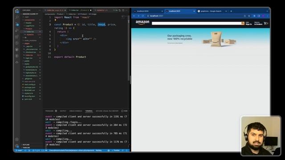Close the active localhost browser tab
The width and height of the screenshot is (285, 160).
tap(194, 11)
